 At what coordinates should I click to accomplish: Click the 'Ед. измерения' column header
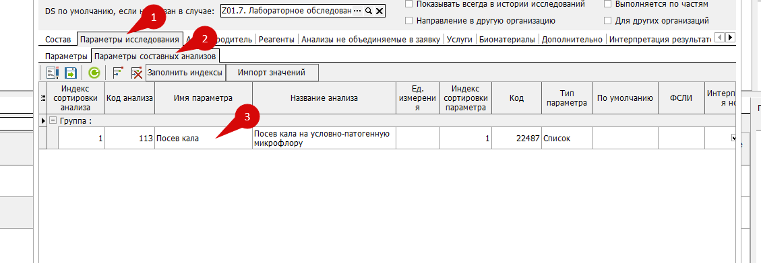click(418, 98)
